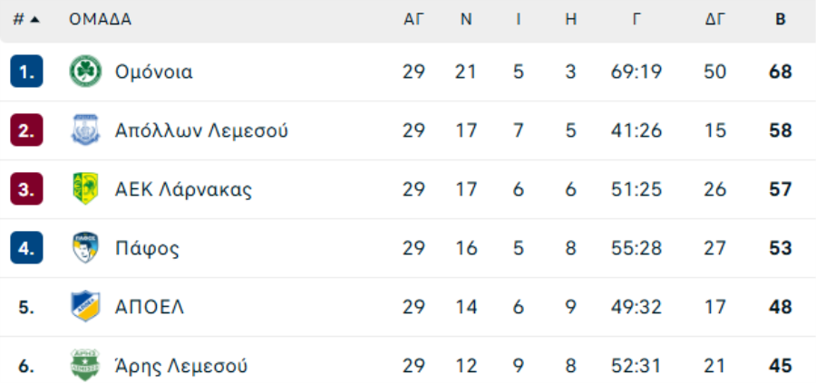Sort standings by Β points column

780,19
